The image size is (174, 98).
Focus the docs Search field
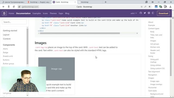coord(14,22)
